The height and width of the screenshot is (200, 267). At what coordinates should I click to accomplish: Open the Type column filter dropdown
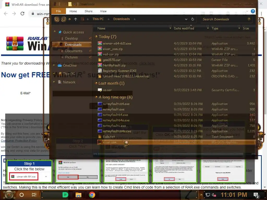coord(239,28)
